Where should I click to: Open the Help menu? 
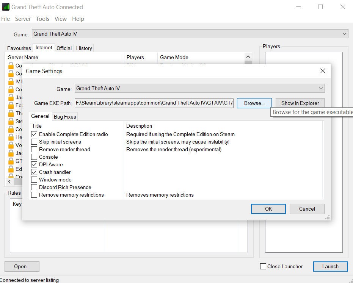pyautogui.click(x=78, y=19)
